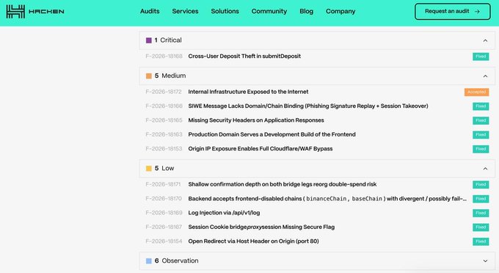499x273 pixels.
Task: Click Fixed badge on Production Domain row
Action: 481,134
